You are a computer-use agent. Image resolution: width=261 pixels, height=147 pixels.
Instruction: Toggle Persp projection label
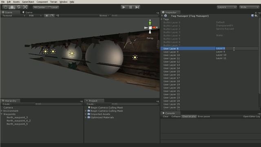(150, 38)
